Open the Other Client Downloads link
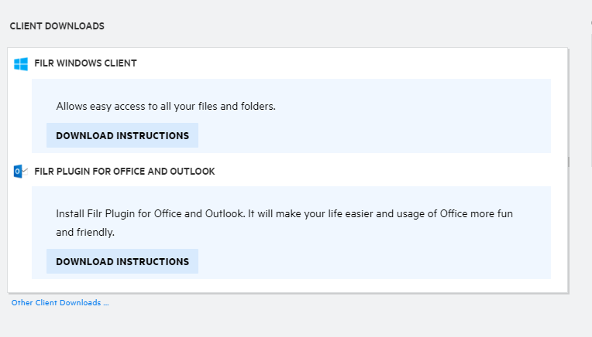The height and width of the screenshot is (337, 592). [60, 303]
